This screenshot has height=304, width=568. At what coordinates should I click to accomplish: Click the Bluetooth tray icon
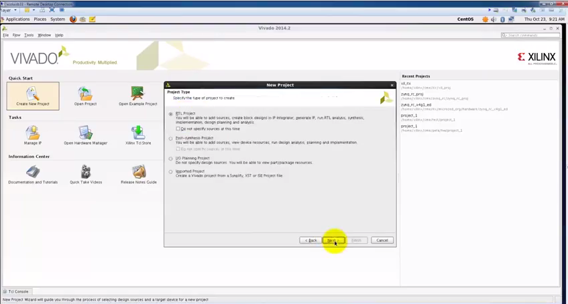click(x=502, y=19)
